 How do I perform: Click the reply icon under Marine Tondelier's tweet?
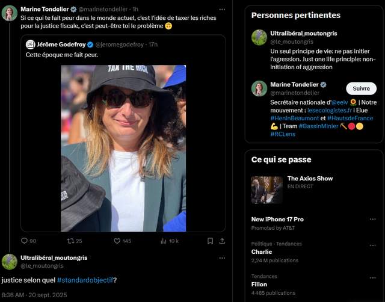(25, 241)
